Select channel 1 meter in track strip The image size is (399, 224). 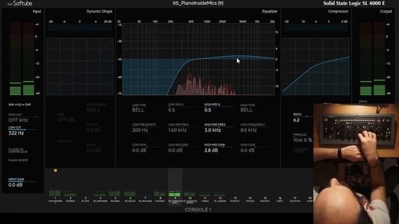point(55,194)
